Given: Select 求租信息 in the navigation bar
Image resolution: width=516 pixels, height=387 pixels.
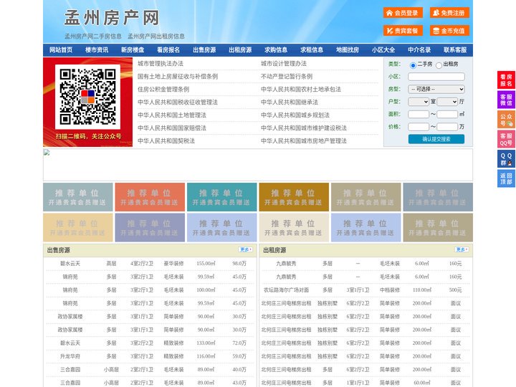Looking at the screenshot, I should pyautogui.click(x=312, y=50).
